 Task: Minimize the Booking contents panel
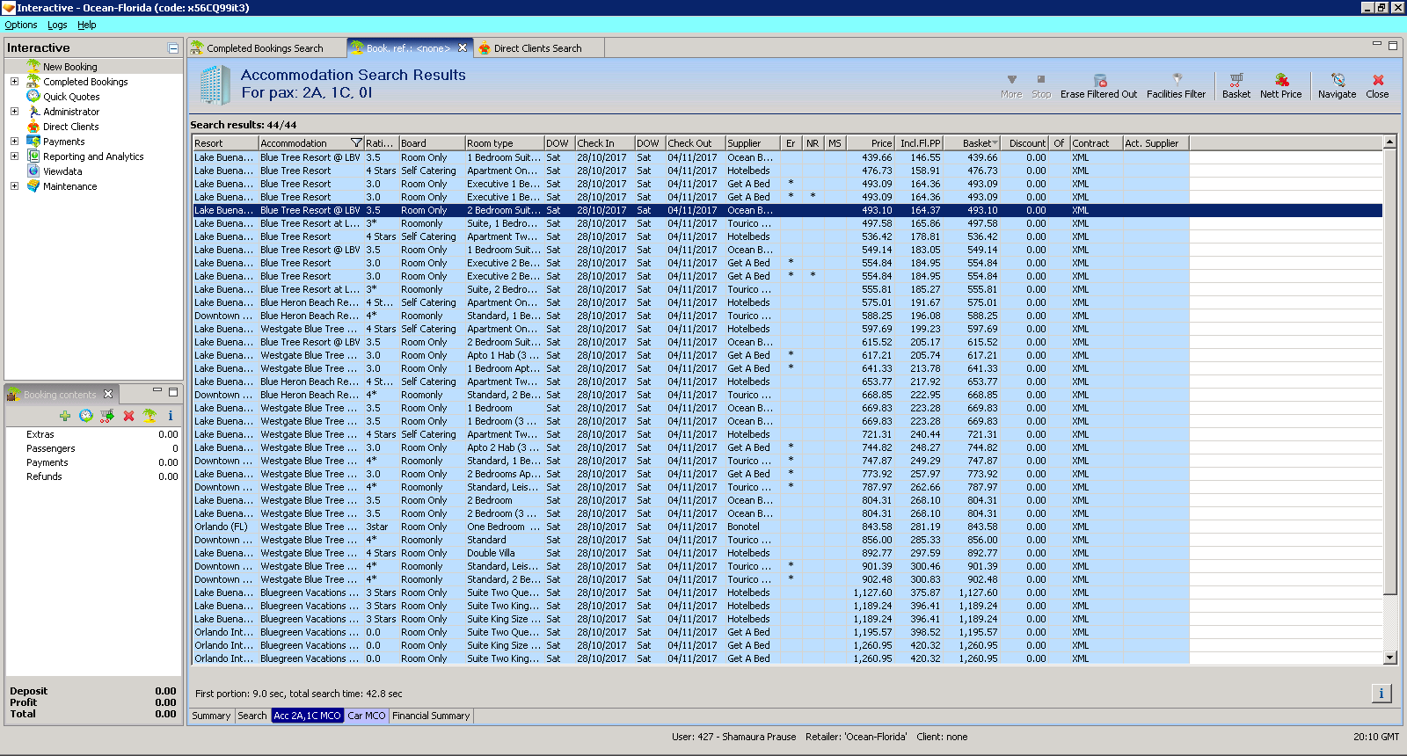157,391
